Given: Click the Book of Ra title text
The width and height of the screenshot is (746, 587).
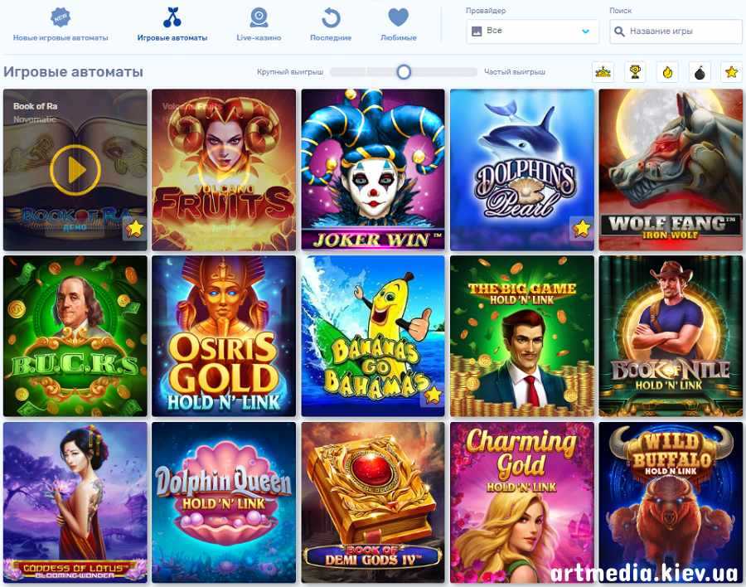Looking at the screenshot, I should tap(35, 106).
